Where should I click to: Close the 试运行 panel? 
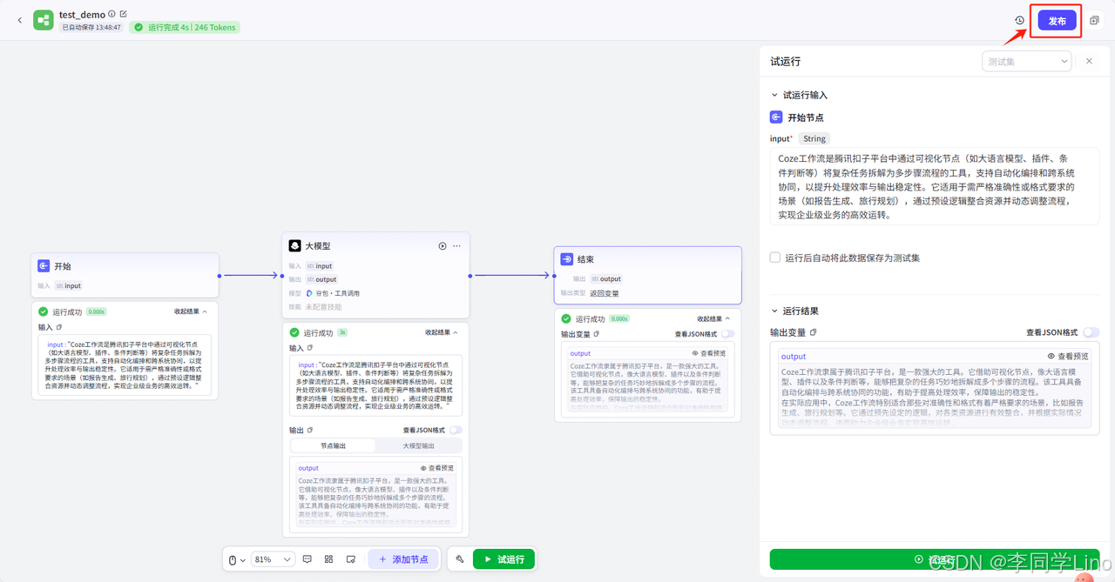coord(1089,61)
